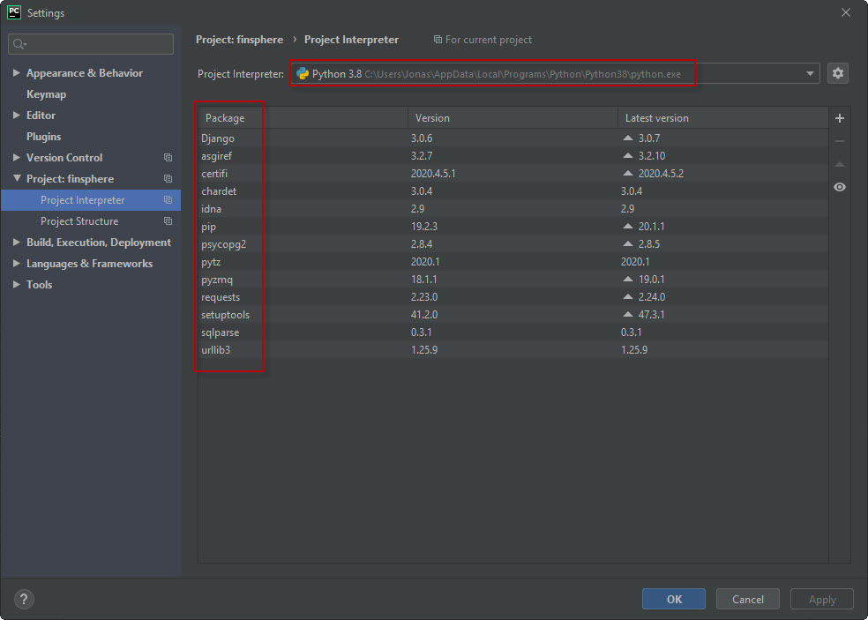
Task: Open the Project Interpreter dropdown arrow
Action: [810, 73]
